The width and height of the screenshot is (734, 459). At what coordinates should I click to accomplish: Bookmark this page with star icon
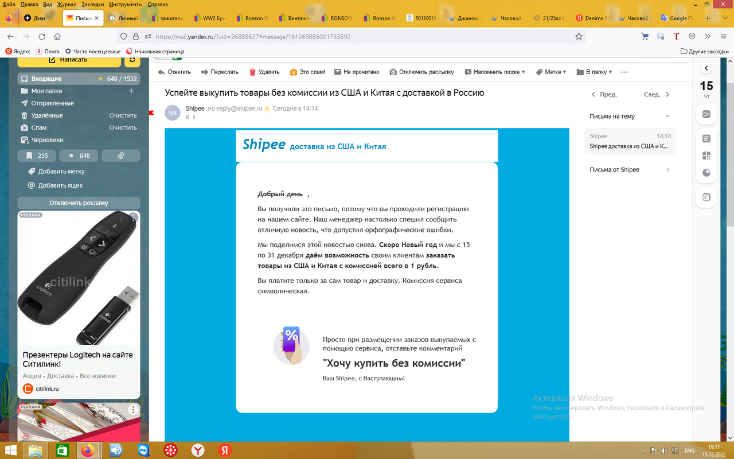pyautogui.click(x=579, y=36)
